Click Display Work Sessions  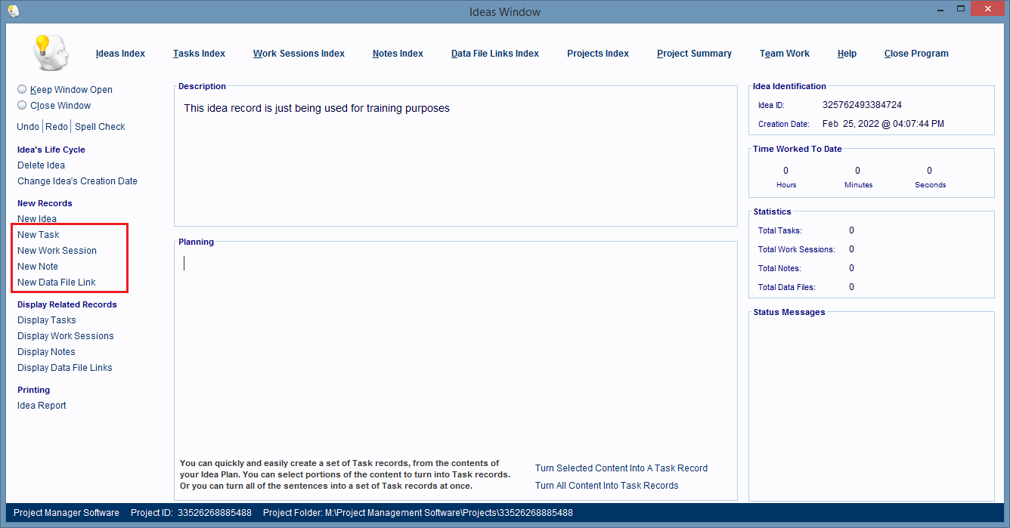coord(66,336)
